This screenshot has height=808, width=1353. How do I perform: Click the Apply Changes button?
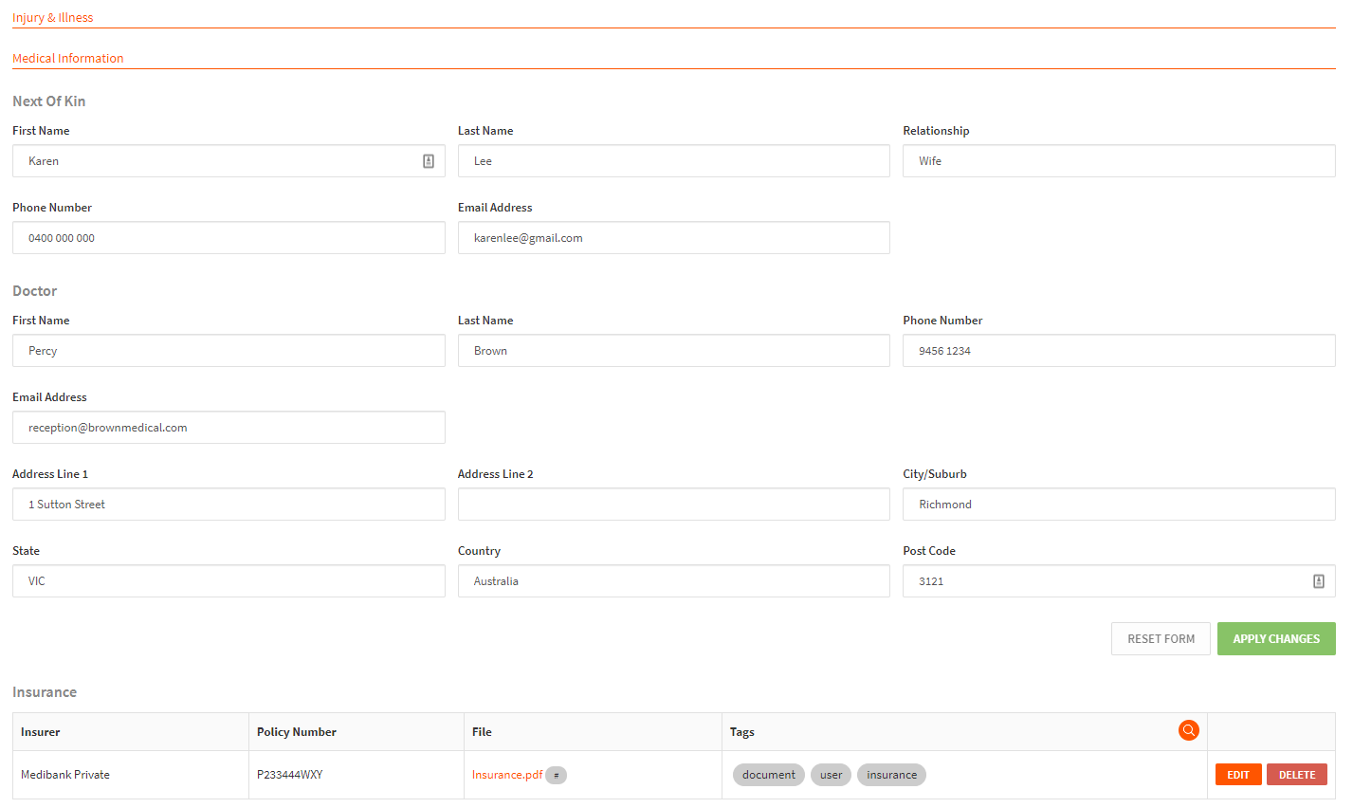(1276, 638)
